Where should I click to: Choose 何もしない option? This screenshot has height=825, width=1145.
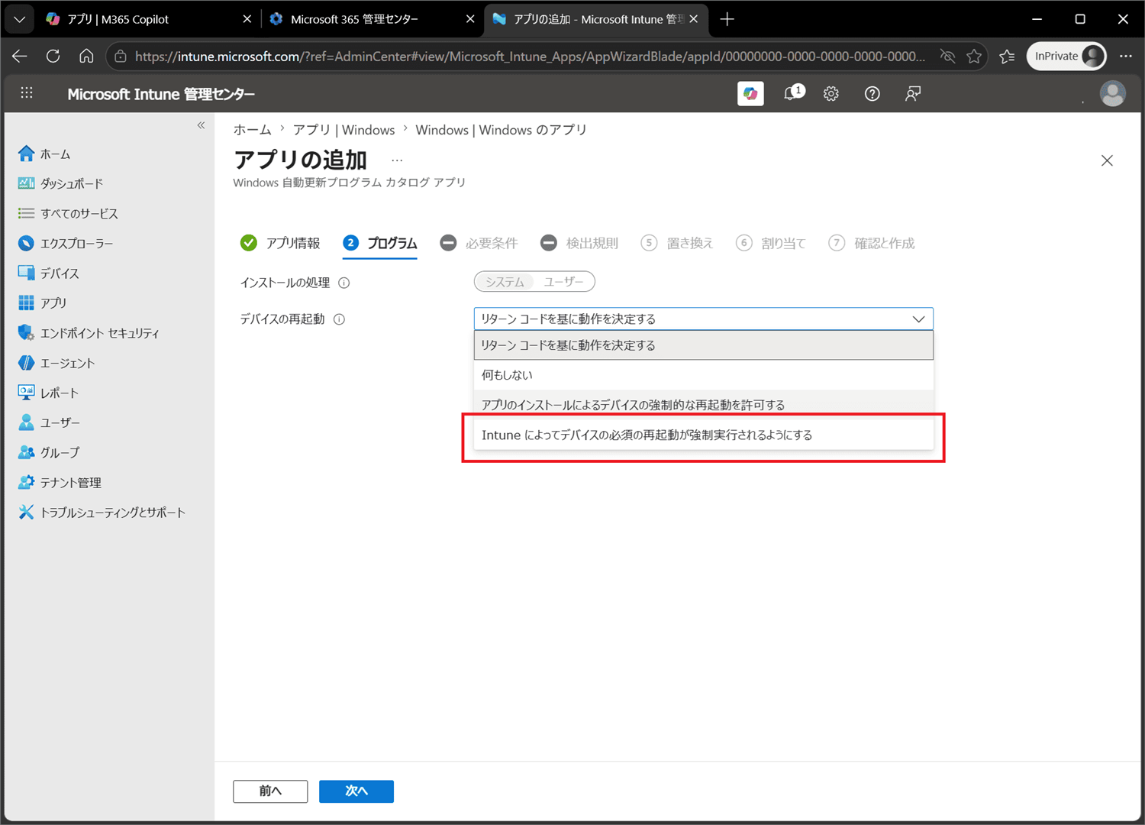[703, 375]
